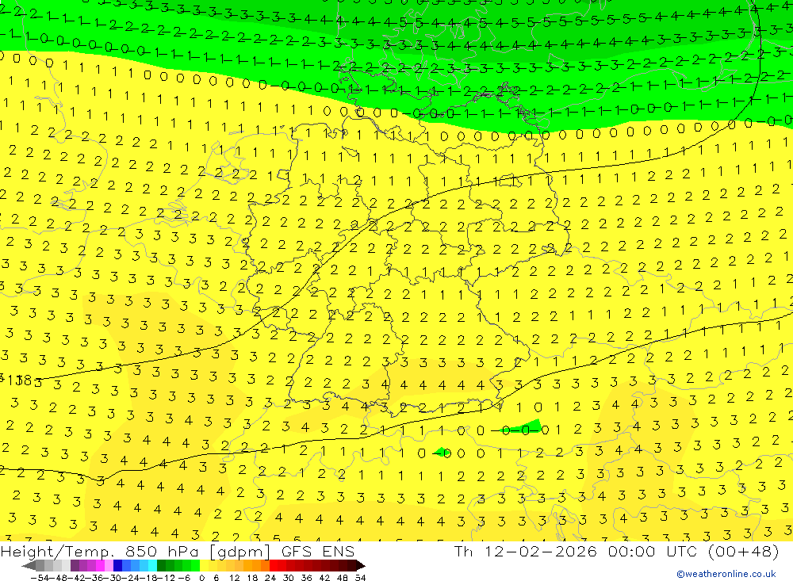The width and height of the screenshot is (793, 581).
Task: Select the cyan swatch left of the -18 boundary
Action: (153, 566)
